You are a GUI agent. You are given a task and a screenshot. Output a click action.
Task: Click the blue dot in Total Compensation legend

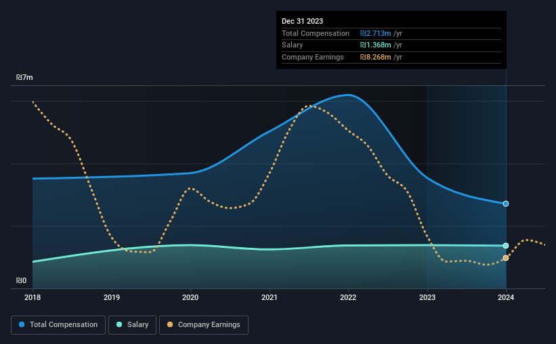point(22,324)
